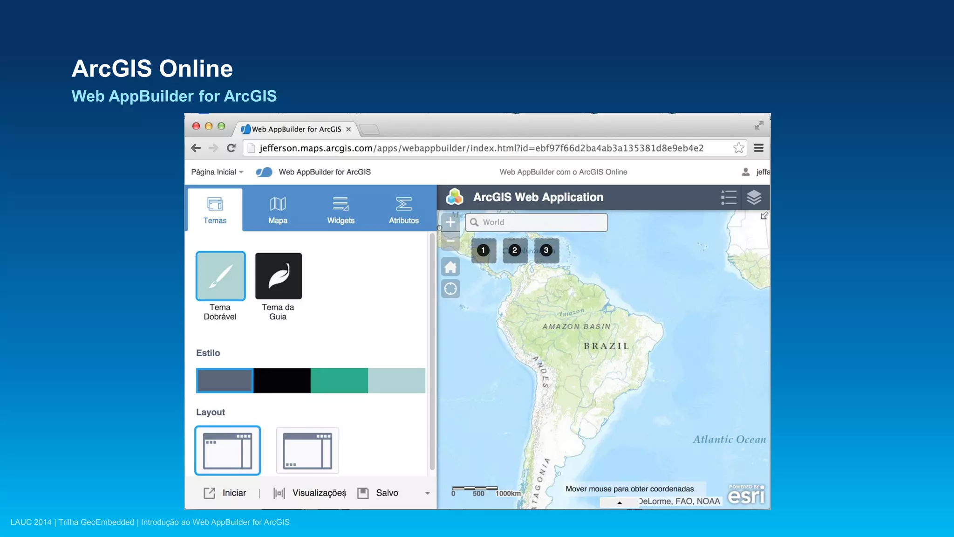Open Visualizações preview
954x537 pixels.
[310, 493]
